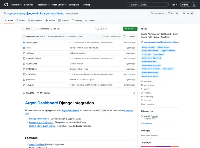This screenshot has width=200, height=148.
Task: View the 72 Commits history
Action: tap(129, 36)
